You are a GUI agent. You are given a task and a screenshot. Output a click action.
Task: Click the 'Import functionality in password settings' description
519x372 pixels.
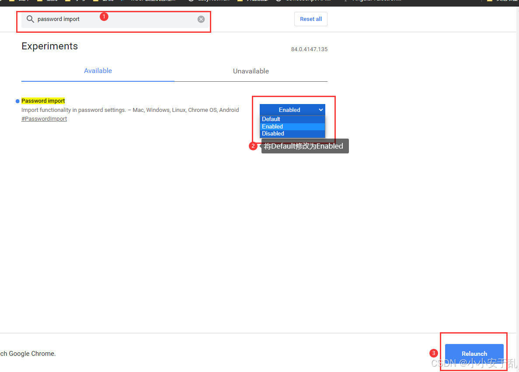click(x=130, y=110)
